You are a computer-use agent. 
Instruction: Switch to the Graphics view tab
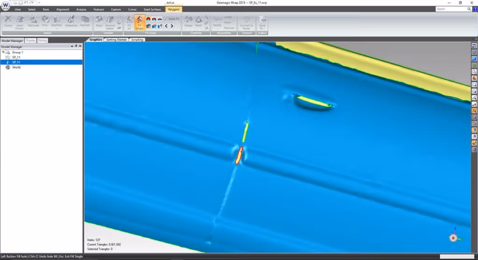[95, 40]
